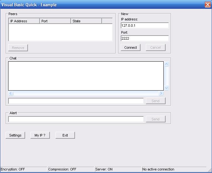Image resolution: width=212 pixels, height=173 pixels.
Task: Click the chat horizontal scrollbar right arrow
Action: coord(161,93)
